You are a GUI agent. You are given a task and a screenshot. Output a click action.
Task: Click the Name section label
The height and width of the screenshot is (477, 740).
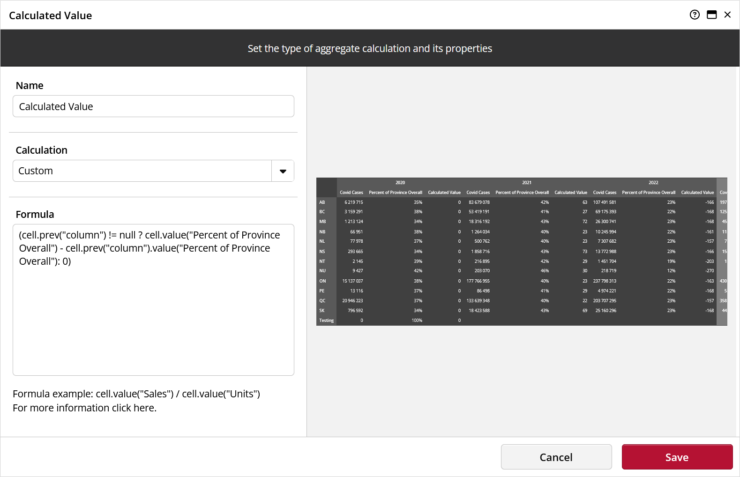point(30,86)
